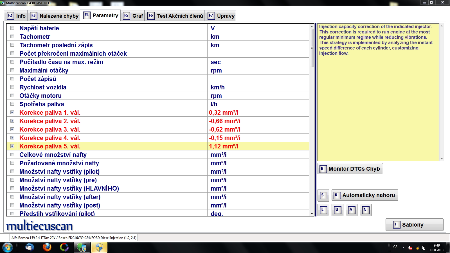Open the Test Akčních členů tab
Viewport: 450px width, 253px height.
[175, 16]
